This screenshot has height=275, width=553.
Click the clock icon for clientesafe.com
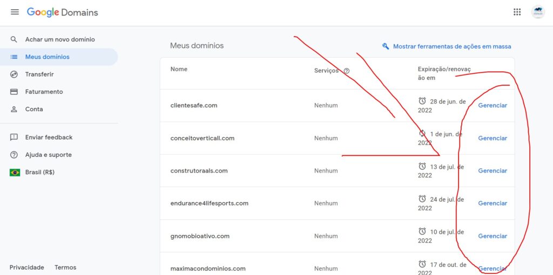coord(422,101)
